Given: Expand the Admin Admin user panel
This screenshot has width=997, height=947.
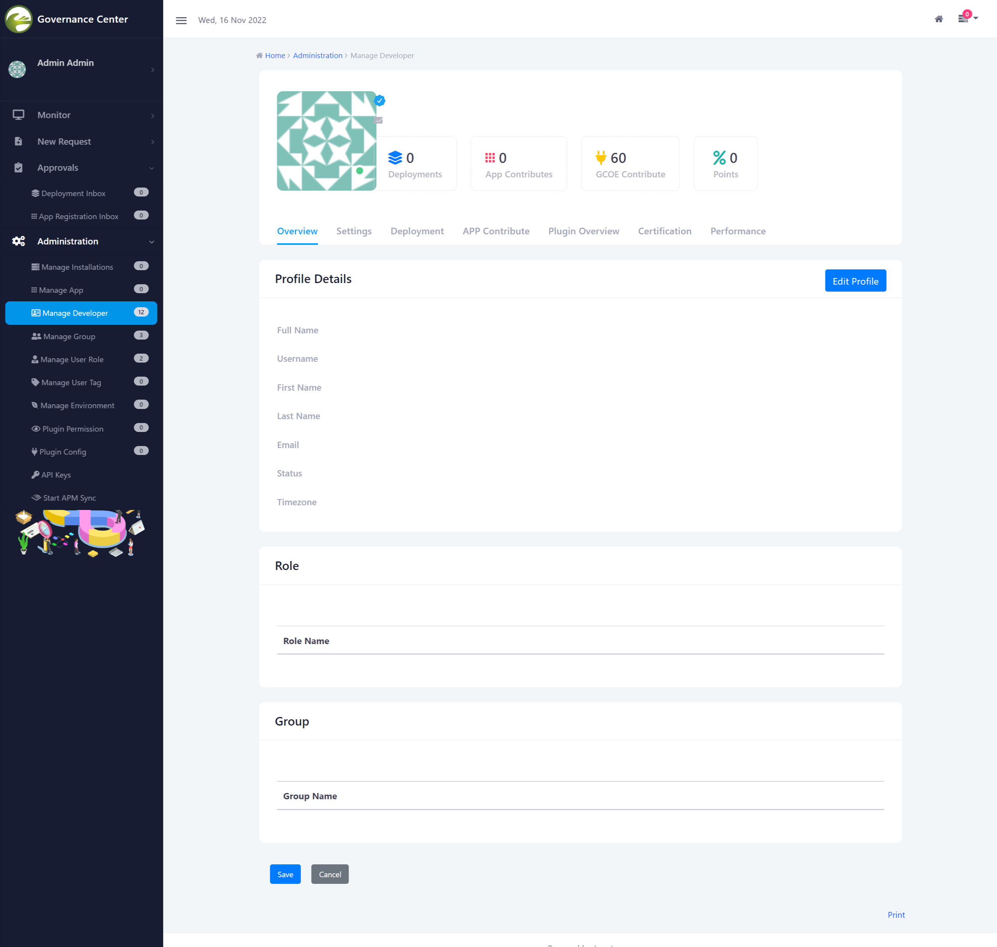Looking at the screenshot, I should [x=152, y=70].
